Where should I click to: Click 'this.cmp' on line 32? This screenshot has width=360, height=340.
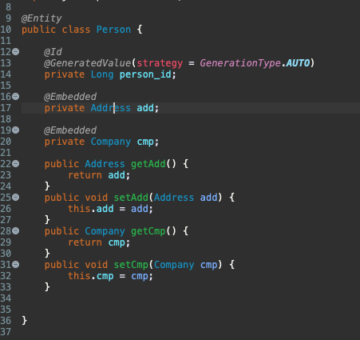click(x=91, y=276)
